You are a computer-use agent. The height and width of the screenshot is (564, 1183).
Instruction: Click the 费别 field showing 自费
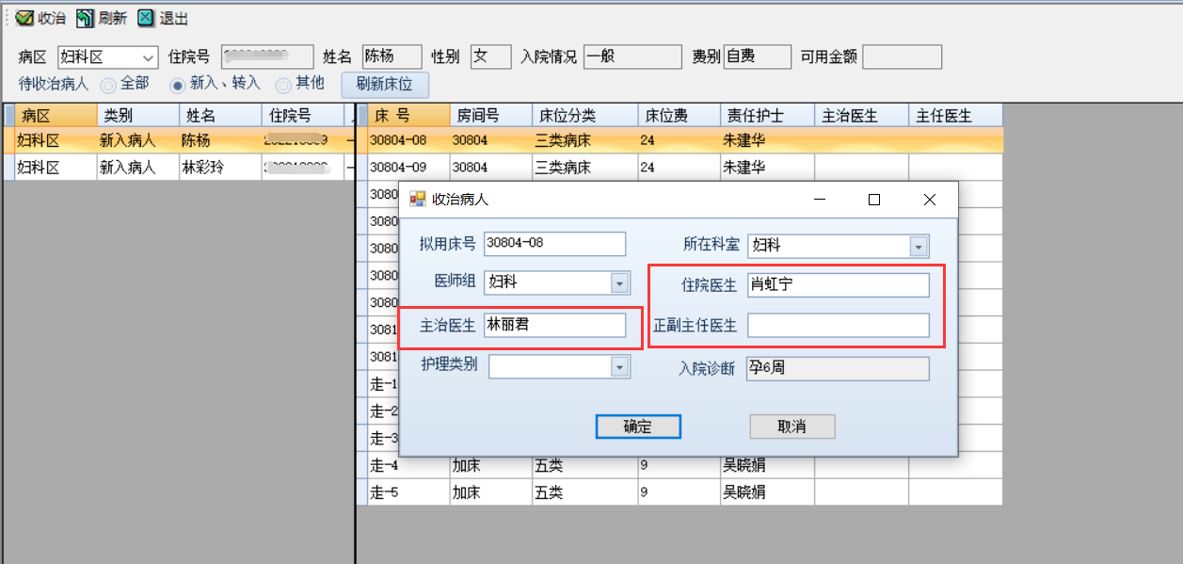click(758, 57)
